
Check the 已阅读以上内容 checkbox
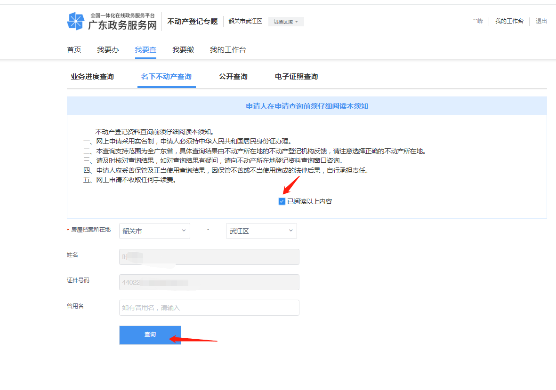click(282, 201)
